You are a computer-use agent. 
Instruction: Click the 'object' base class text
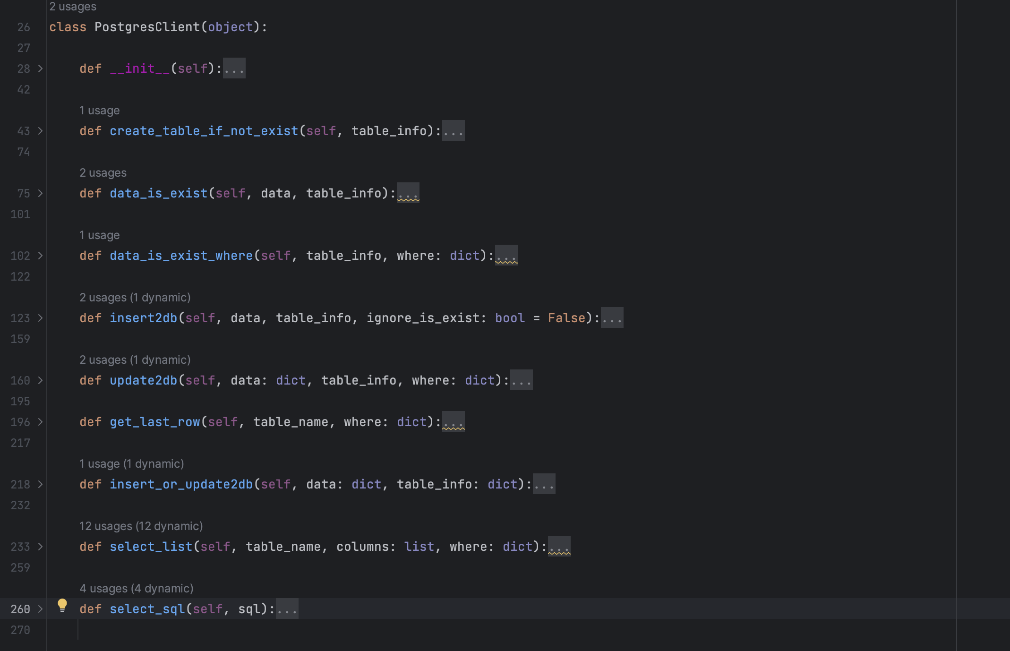point(231,27)
